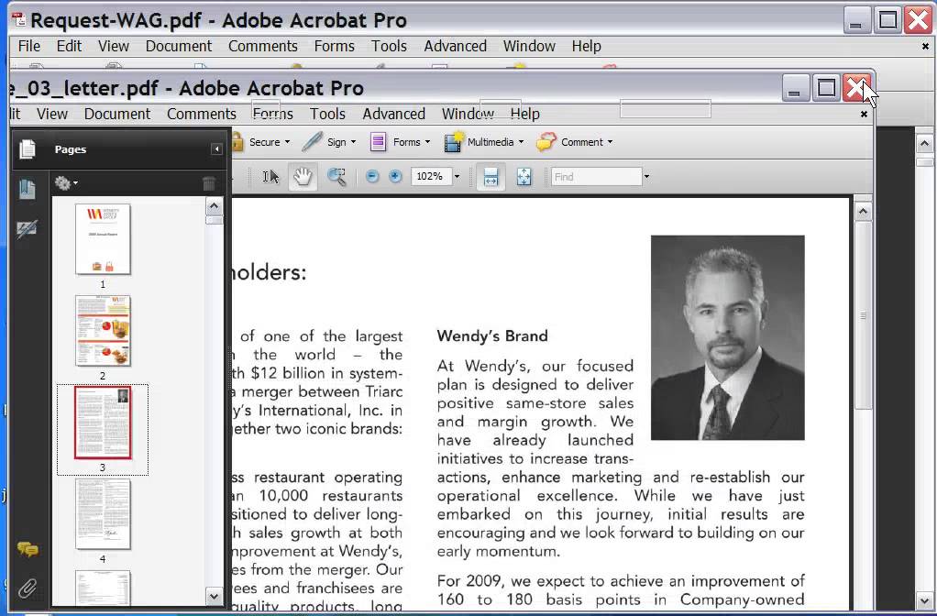Open the Pages panel icon

click(28, 149)
